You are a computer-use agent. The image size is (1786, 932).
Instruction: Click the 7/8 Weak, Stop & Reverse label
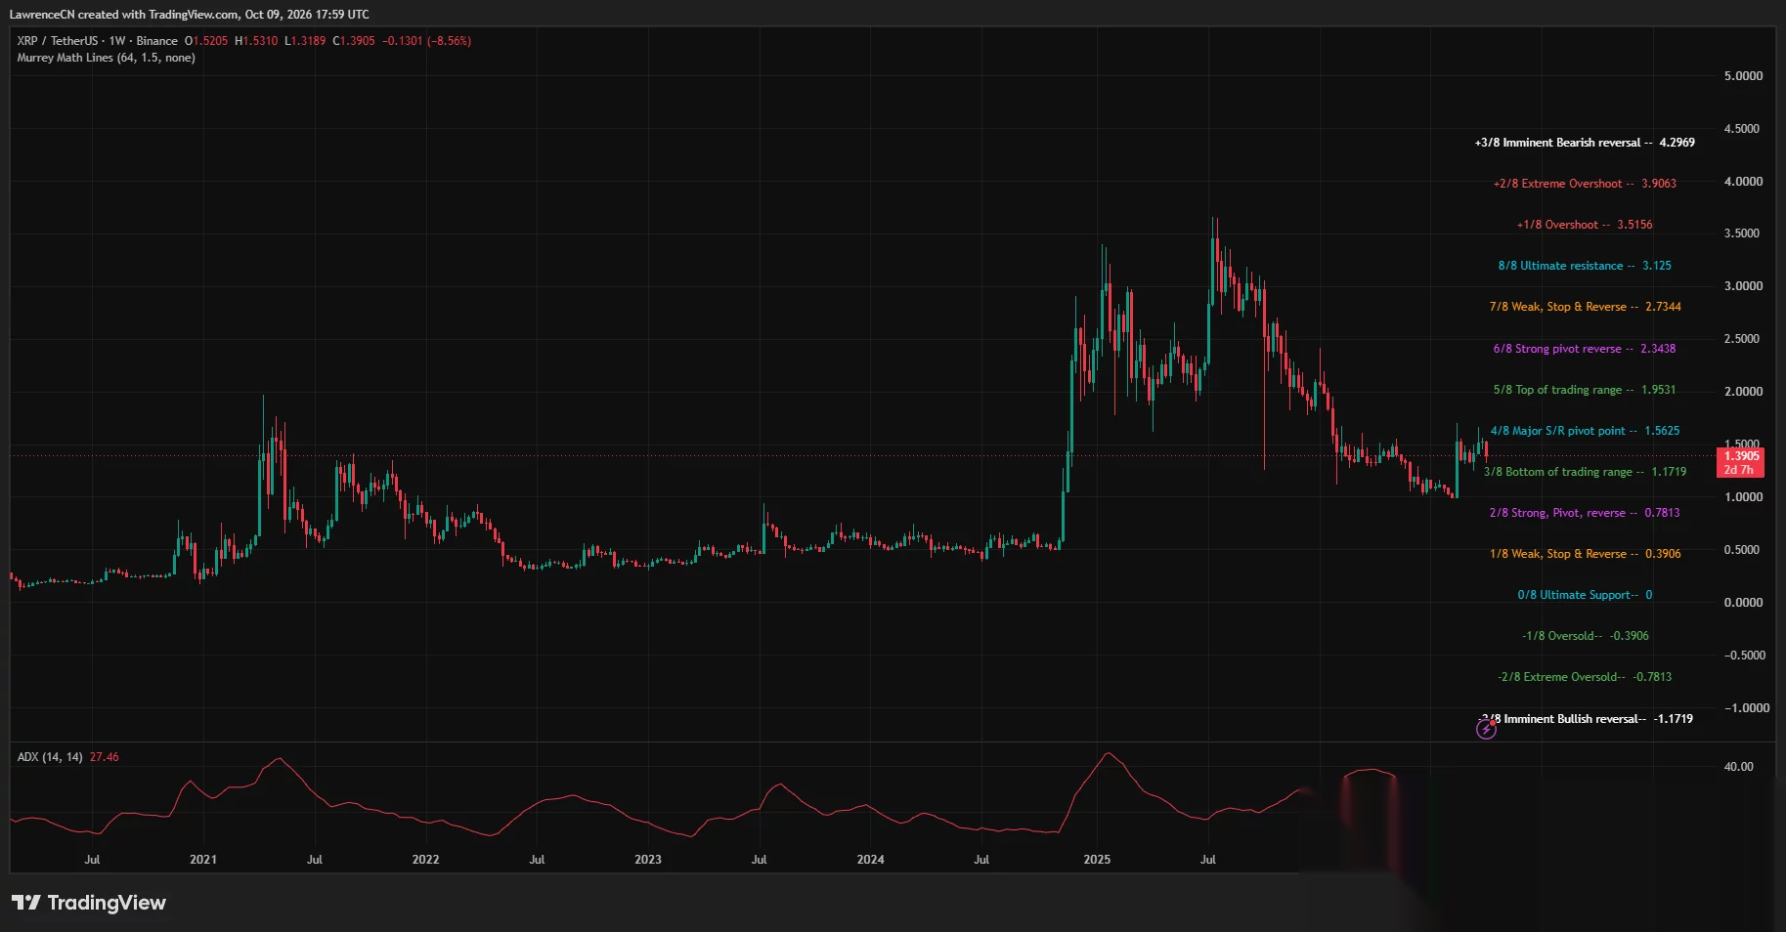(1585, 307)
